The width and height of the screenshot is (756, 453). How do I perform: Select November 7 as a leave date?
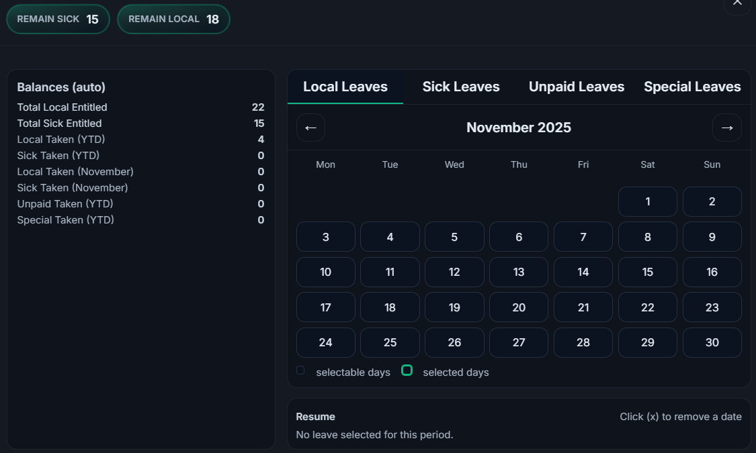[583, 236]
